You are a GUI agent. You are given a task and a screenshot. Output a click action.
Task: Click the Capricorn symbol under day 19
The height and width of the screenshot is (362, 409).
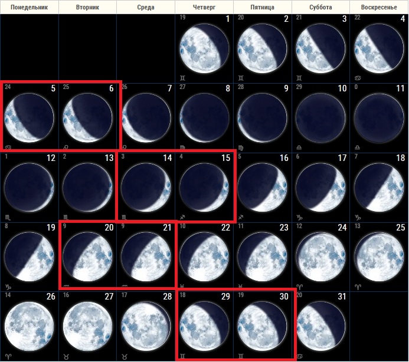(x=8, y=287)
